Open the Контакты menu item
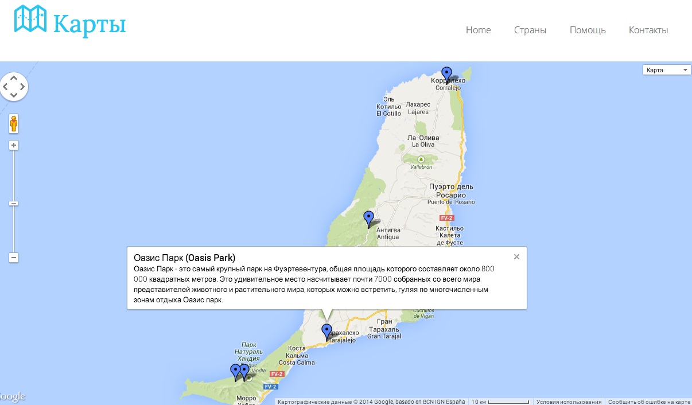Screen dimensions: 692x405 coord(648,30)
